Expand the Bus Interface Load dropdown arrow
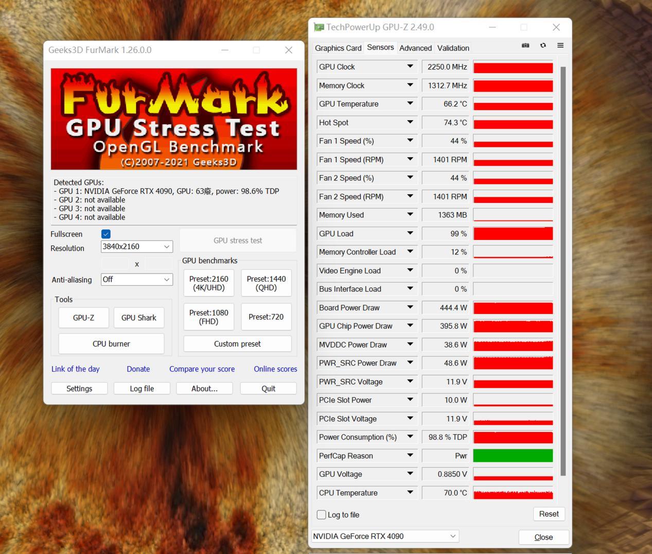The image size is (652, 554). 410,289
